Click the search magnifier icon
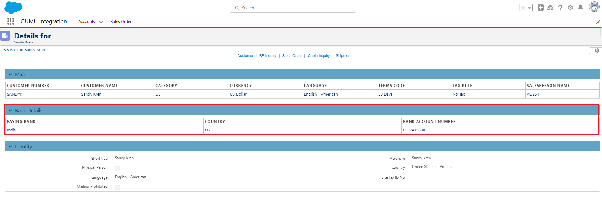Viewport: 602px width, 197px height. point(237,8)
